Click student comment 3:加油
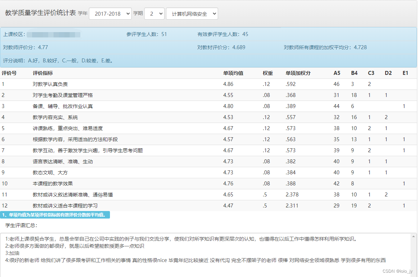Viewport: 418px width, 277px height. (x=12, y=253)
